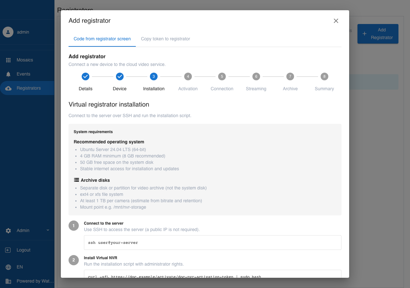Open Mosaics grid icon in sidebar
The width and height of the screenshot is (410, 288).
[x=9, y=60]
